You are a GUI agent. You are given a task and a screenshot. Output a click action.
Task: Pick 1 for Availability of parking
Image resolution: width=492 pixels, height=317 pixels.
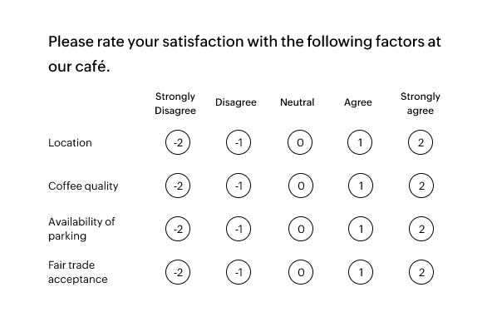(361, 229)
